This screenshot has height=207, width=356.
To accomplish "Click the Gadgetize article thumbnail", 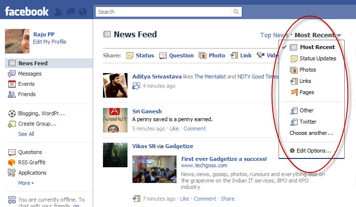I will (154, 169).
